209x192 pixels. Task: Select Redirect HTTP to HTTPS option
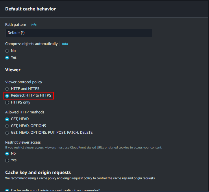pyautogui.click(x=7, y=95)
